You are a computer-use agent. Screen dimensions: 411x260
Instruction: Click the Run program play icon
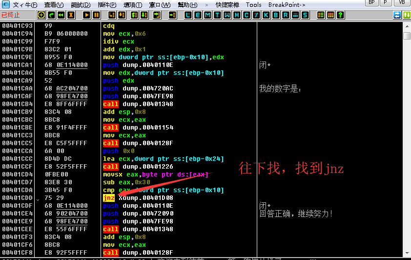click(86, 15)
